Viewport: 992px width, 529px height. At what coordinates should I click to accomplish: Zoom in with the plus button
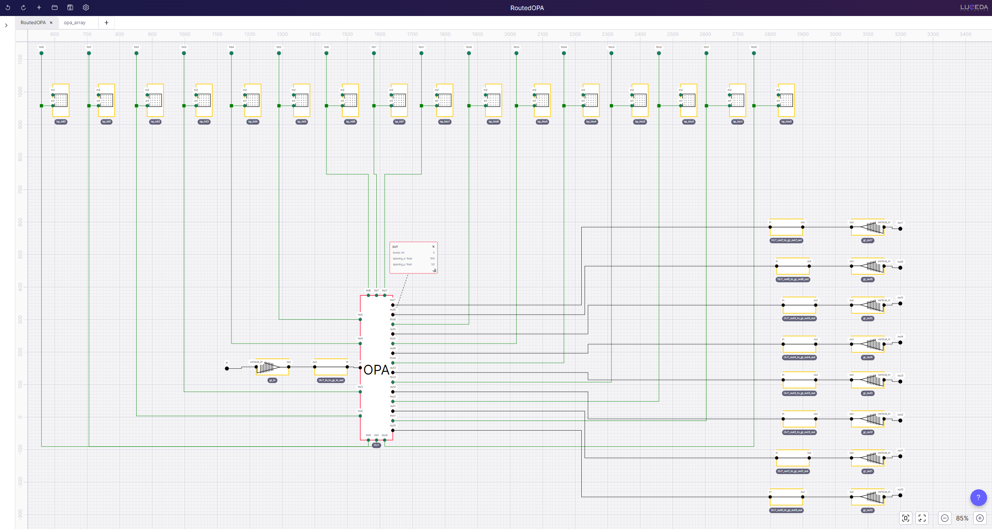tap(980, 518)
